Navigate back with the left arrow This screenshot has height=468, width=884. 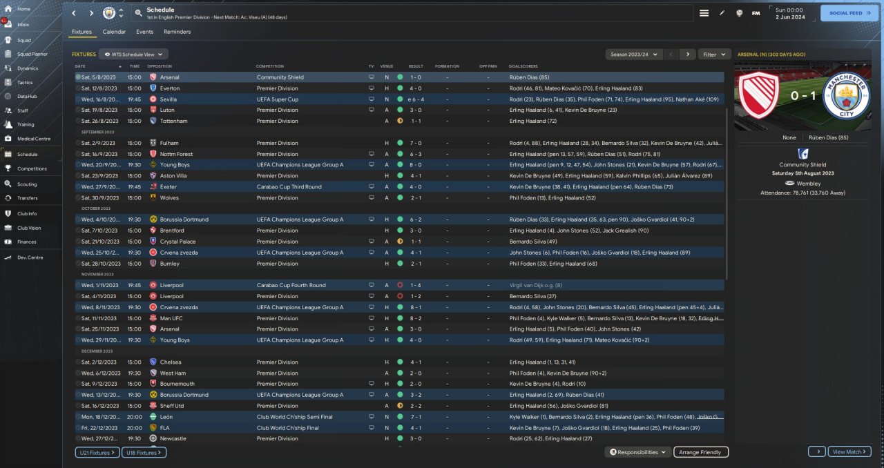tap(74, 13)
